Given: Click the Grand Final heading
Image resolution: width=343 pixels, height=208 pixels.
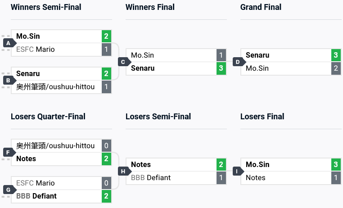Looking at the screenshot, I should point(261,7).
